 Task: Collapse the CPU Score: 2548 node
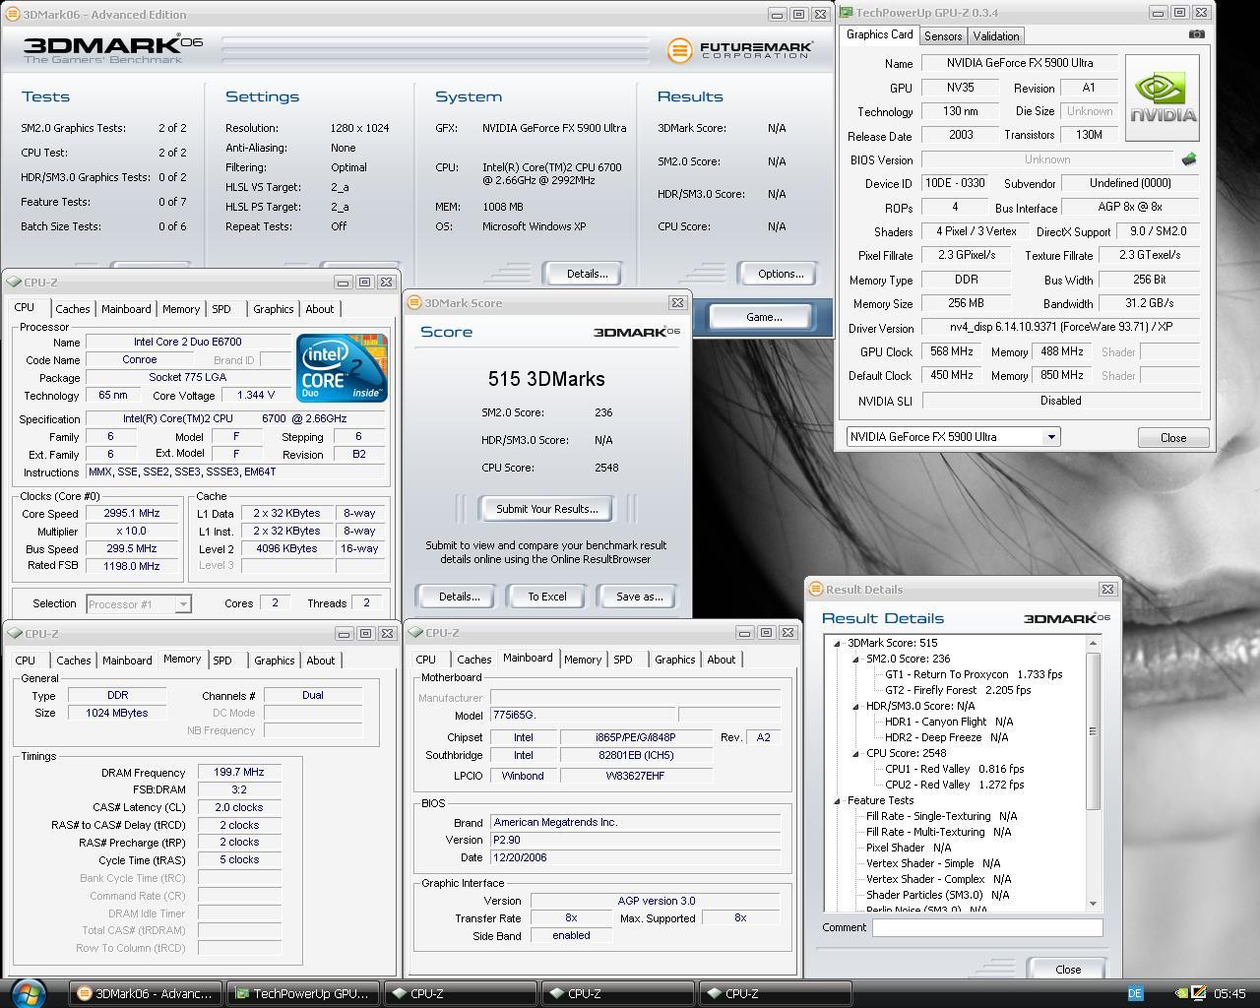pos(856,753)
